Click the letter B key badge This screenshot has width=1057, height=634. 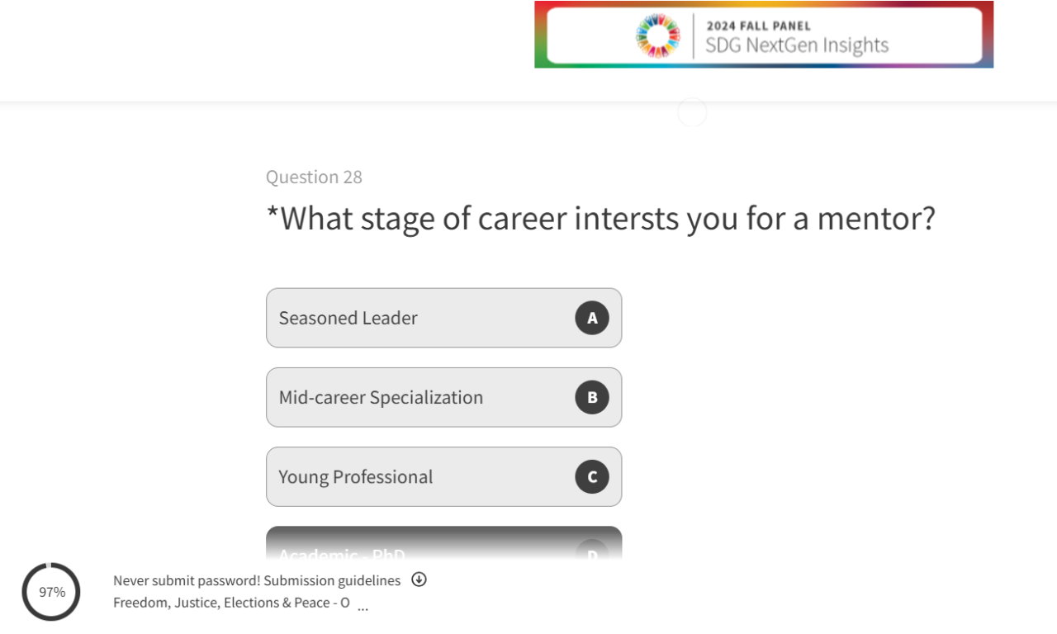point(592,397)
